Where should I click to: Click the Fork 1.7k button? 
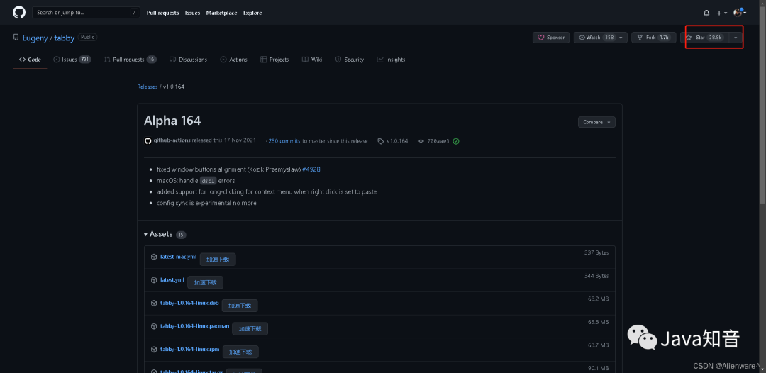tap(654, 38)
